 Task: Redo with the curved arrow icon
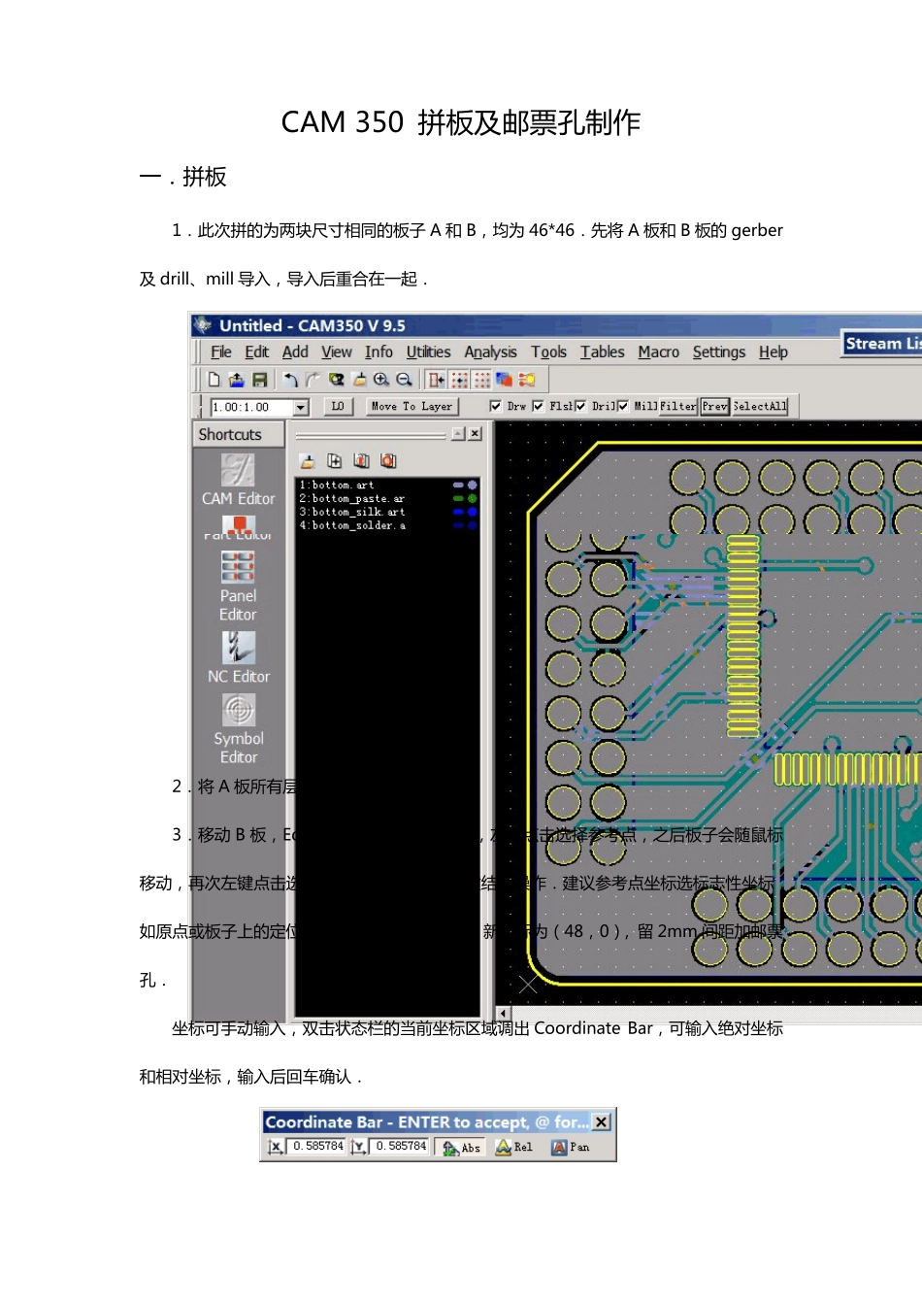[313, 380]
